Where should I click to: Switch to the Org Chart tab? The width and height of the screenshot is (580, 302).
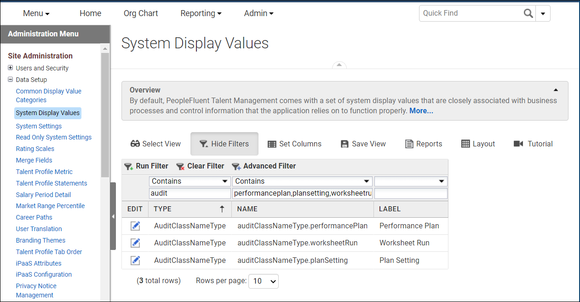pyautogui.click(x=141, y=13)
